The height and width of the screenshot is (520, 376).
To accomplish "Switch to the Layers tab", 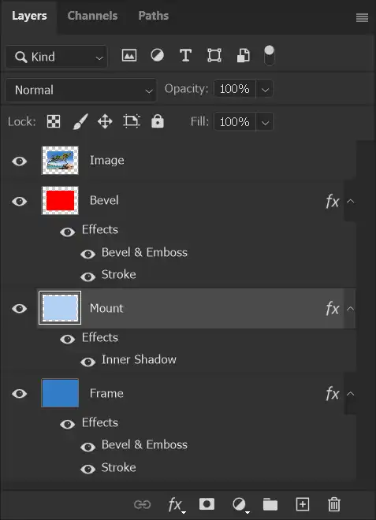I will point(29,16).
